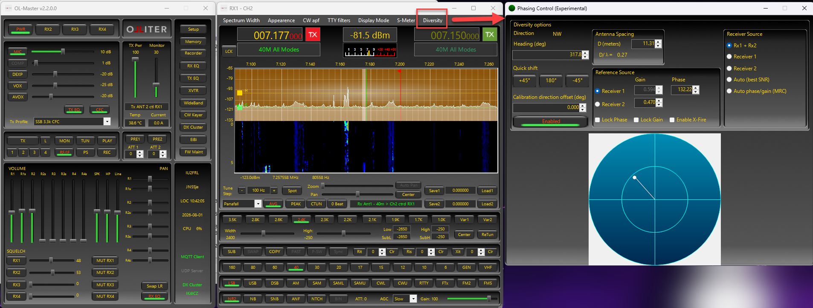Click the AGC Gain slider
The height and width of the screenshot is (308, 813).
pos(471,299)
